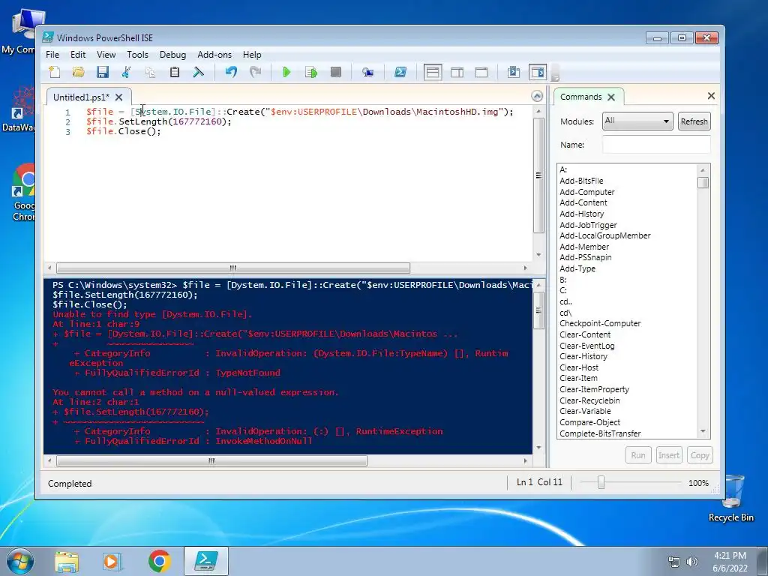Viewport: 768px width, 576px height.
Task: Toggle the show command window icon
Action: coord(514,73)
